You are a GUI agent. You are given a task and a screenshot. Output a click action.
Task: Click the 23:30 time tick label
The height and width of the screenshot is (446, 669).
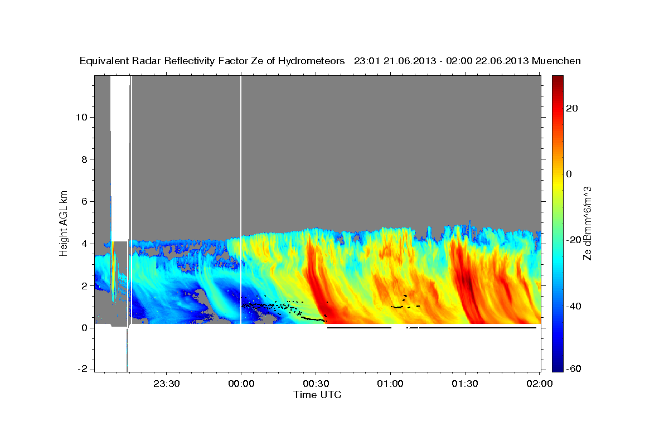[x=166, y=384]
